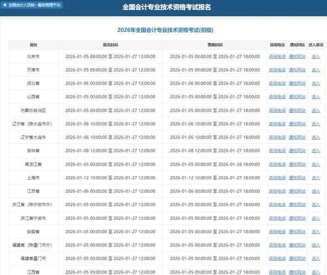
Task: Open 通知网站 for 辽宁省（除大连市外）
Action: tap(297, 124)
